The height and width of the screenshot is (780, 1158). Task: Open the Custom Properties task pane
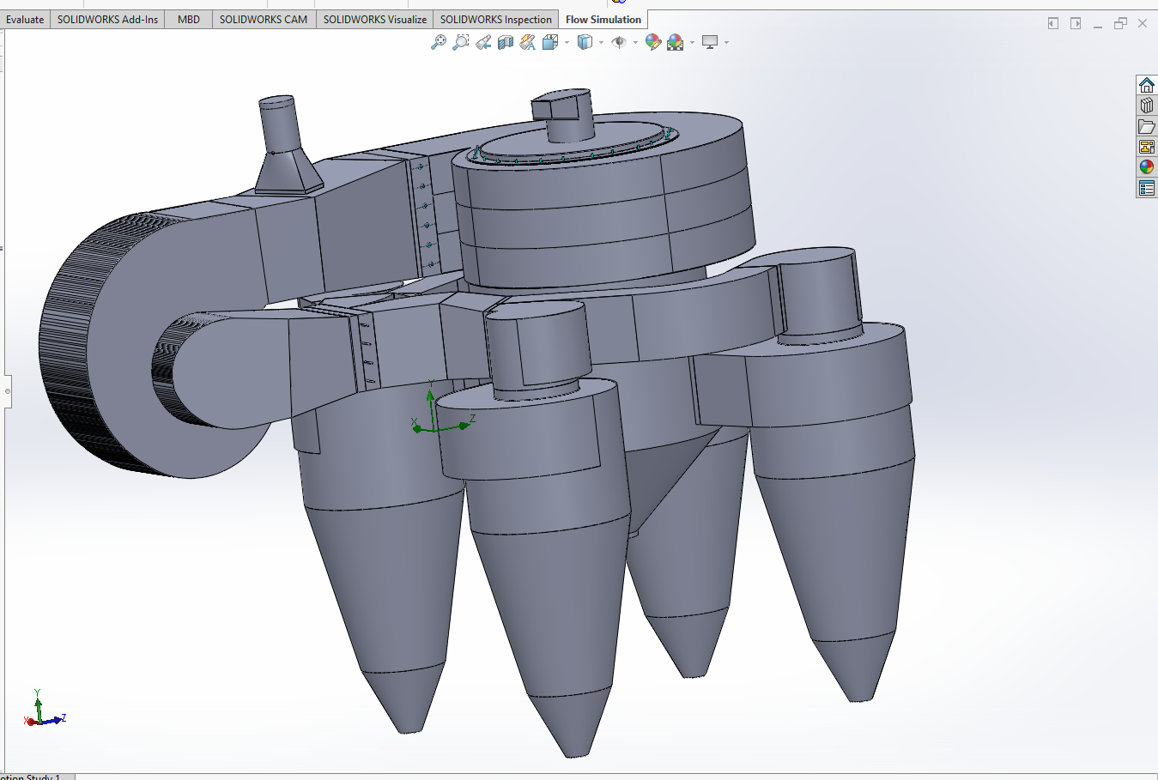click(x=1147, y=188)
